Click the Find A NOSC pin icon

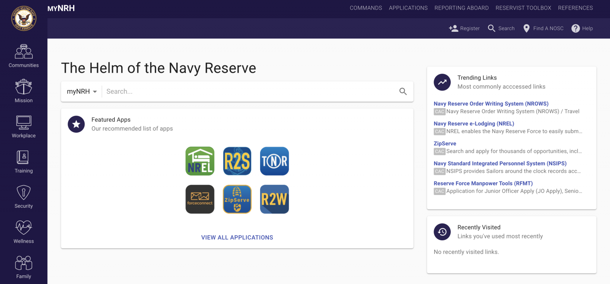pyautogui.click(x=527, y=28)
